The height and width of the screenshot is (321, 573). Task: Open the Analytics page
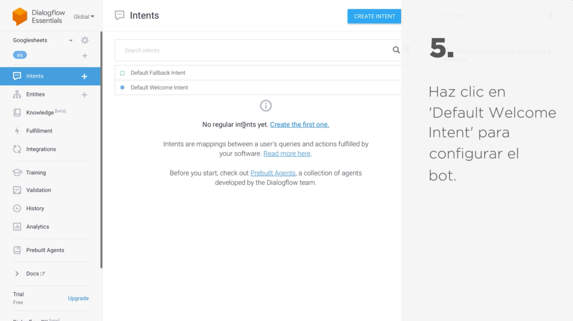coord(38,227)
